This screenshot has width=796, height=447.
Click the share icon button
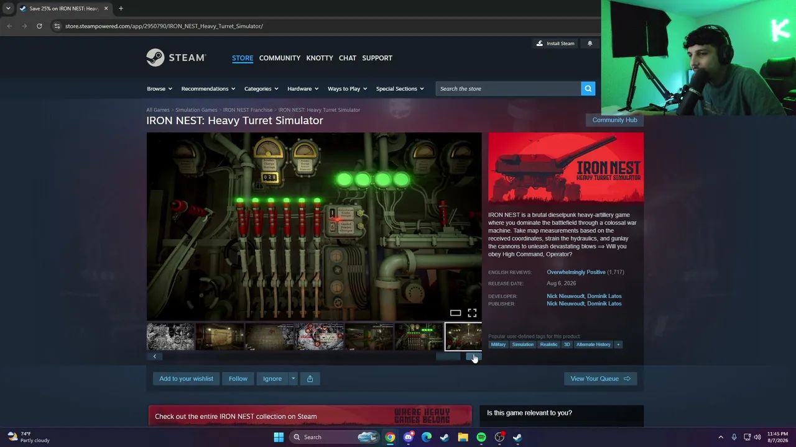310,379
